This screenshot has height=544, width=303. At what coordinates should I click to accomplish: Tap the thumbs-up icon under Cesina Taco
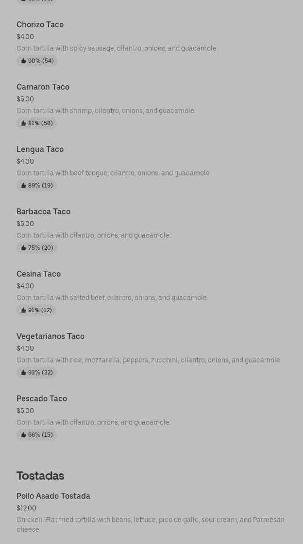[23, 310]
